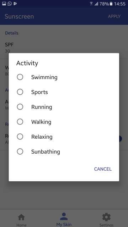Select Sunbathing radio circle
Screen dimensions: 128x227
click(20, 151)
